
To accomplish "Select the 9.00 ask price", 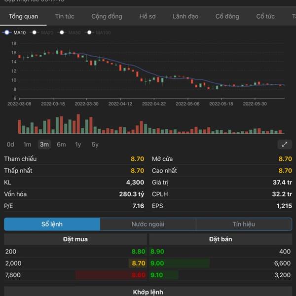I will [157, 263].
